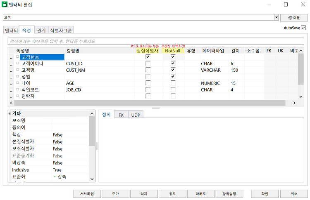Uncheck NotNull for 성별 row
The width and height of the screenshot is (310, 200).
pyautogui.click(x=173, y=76)
